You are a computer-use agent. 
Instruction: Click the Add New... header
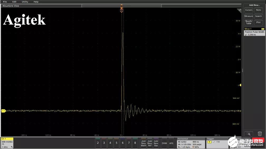[x=254, y=5]
